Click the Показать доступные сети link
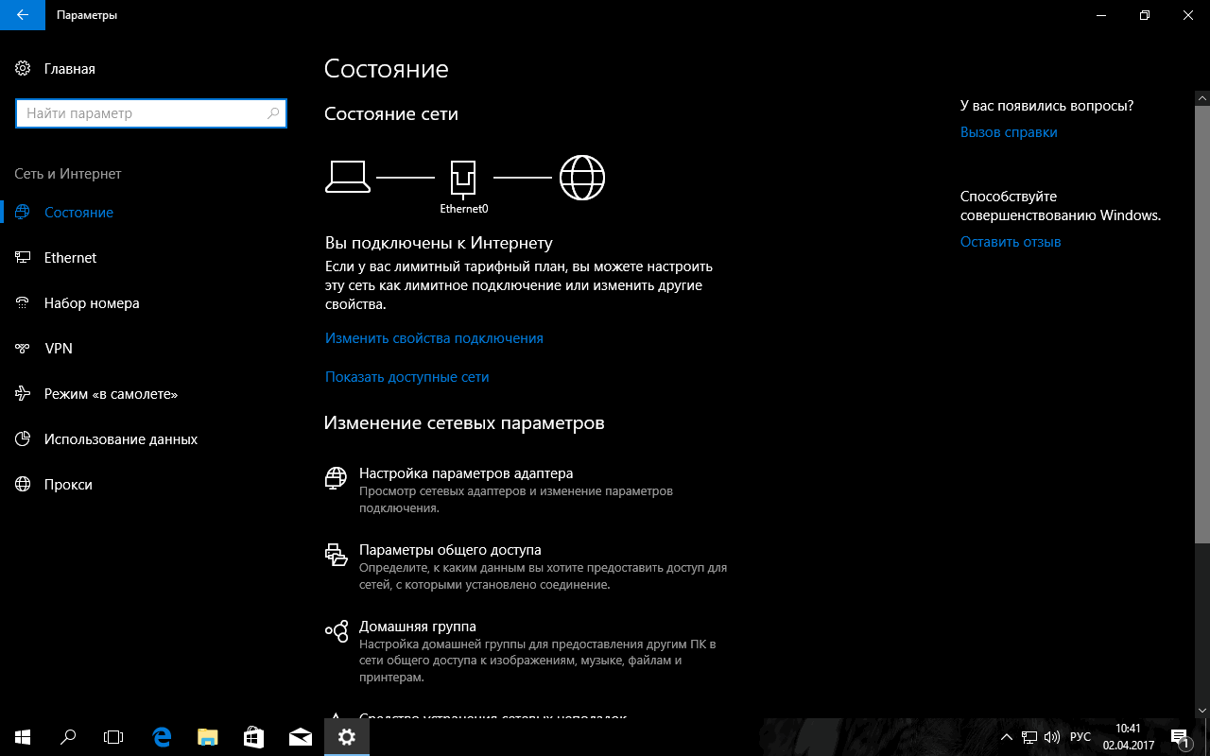Screen dimensions: 1210x756 pos(406,377)
